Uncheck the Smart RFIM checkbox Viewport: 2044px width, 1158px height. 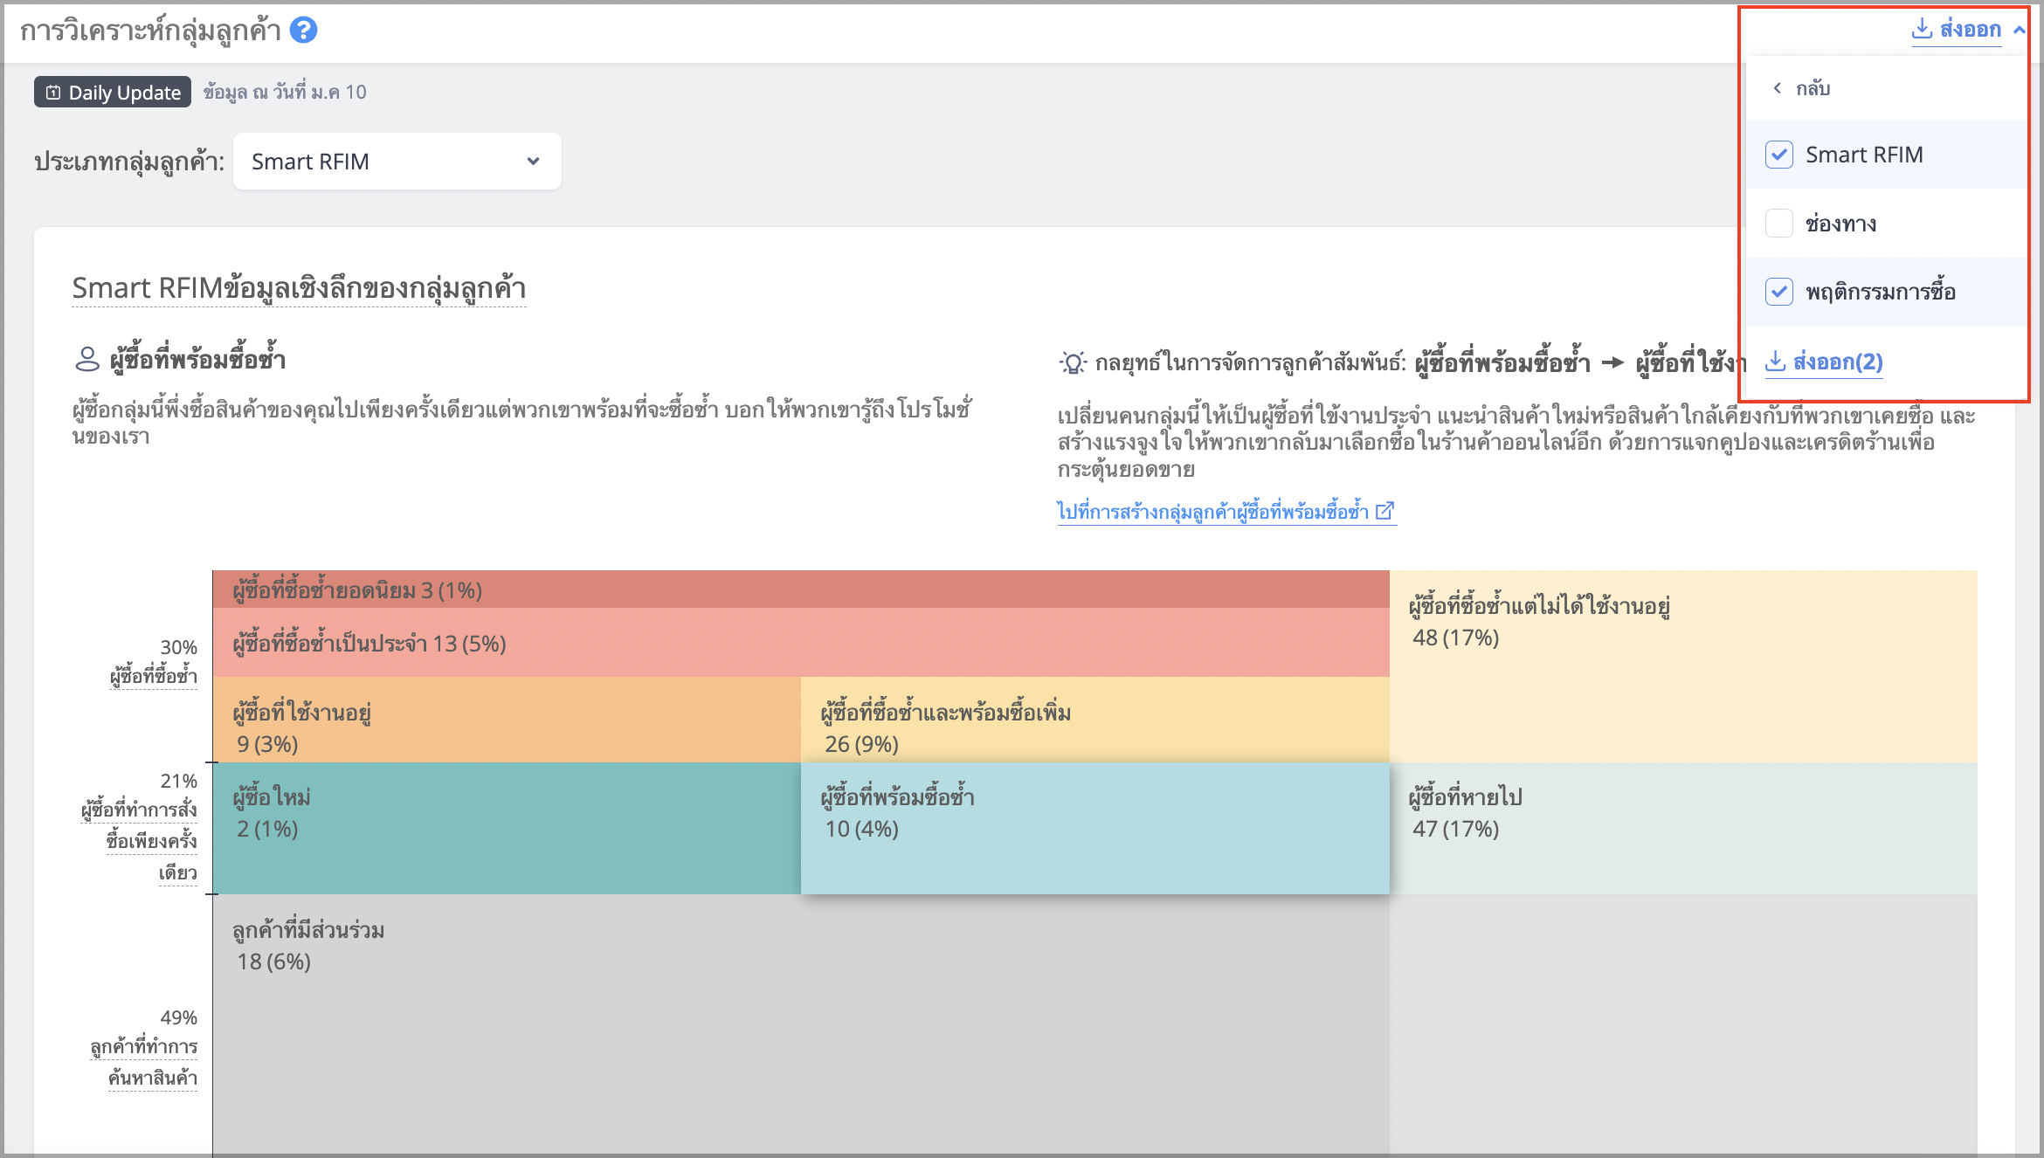click(1779, 155)
